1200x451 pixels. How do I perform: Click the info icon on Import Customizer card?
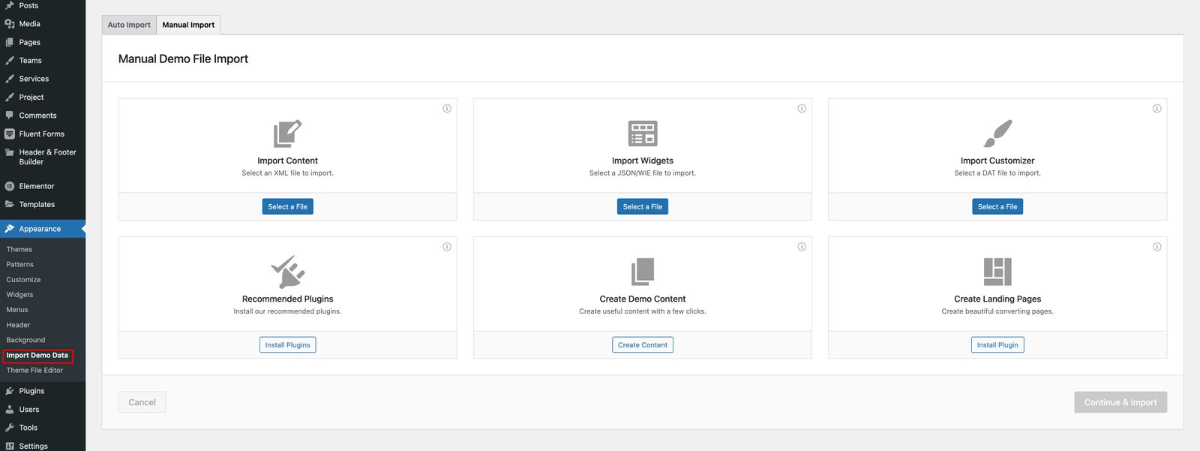[1156, 108]
